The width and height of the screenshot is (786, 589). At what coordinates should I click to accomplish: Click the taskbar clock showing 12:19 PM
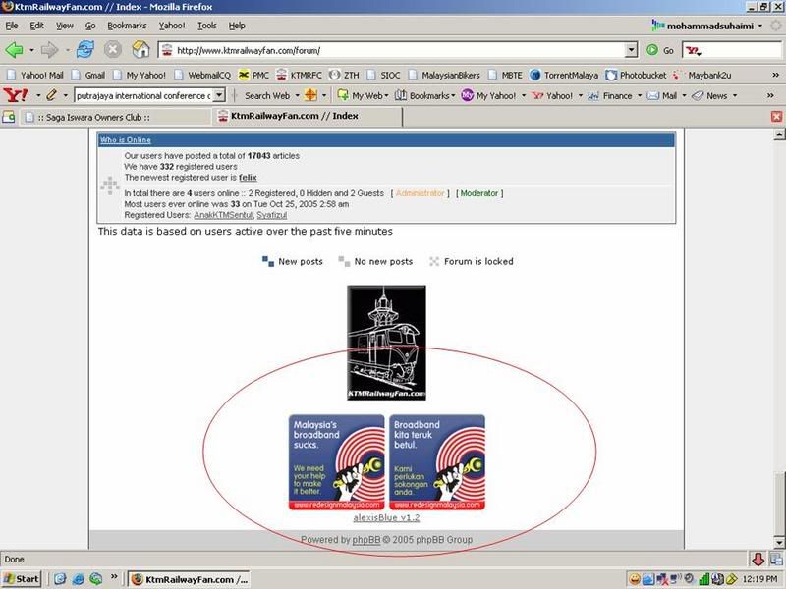[759, 579]
